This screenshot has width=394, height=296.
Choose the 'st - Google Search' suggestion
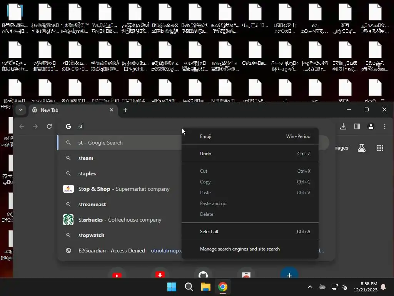tap(120, 143)
